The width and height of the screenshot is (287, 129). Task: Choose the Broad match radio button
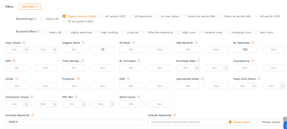230,122
